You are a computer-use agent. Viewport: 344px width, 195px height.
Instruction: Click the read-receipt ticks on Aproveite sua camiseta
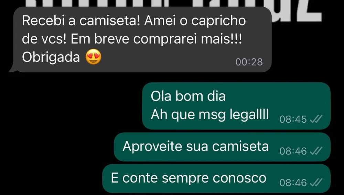pyautogui.click(x=316, y=151)
